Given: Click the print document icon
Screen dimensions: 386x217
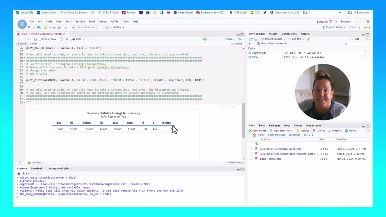Looking at the screenshot, I should tap(66, 27).
